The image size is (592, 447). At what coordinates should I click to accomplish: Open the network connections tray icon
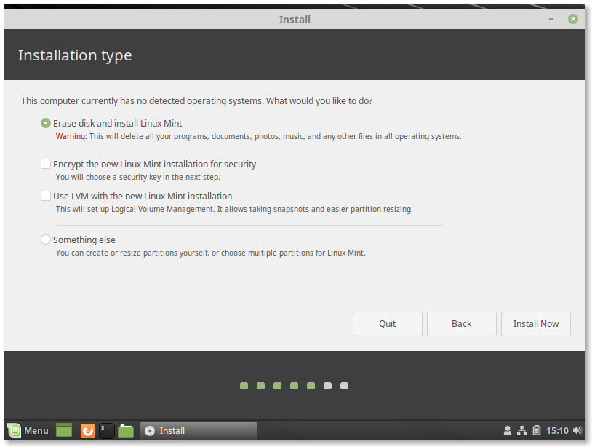point(521,430)
